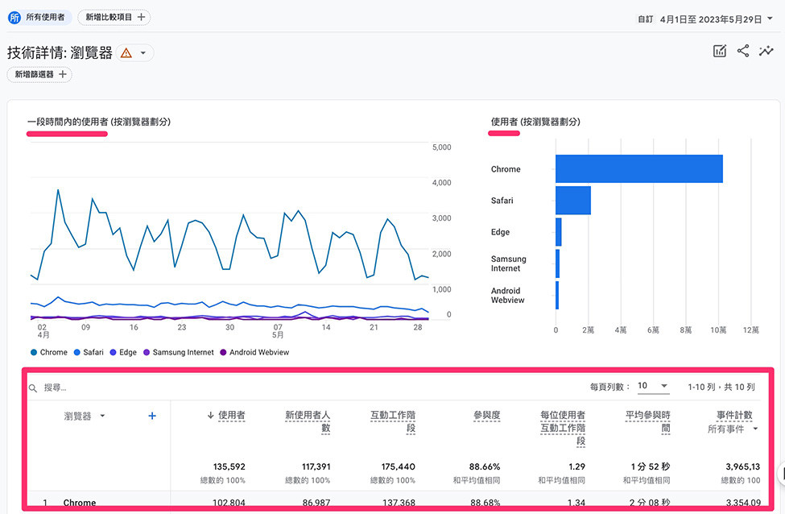The image size is (785, 514).
Task: Sort by the 事件計數 column header
Action: click(734, 415)
